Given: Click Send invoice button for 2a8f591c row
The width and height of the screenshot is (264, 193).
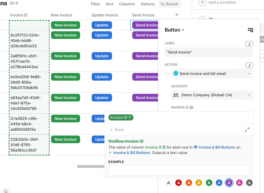Looking at the screenshot, I should point(145,56).
